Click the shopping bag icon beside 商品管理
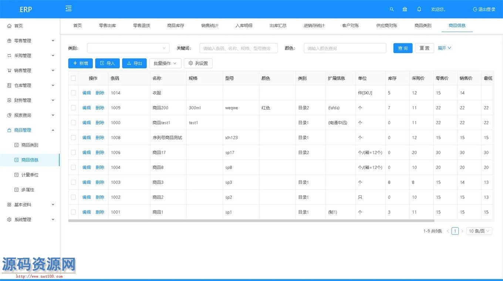 (x=9, y=130)
